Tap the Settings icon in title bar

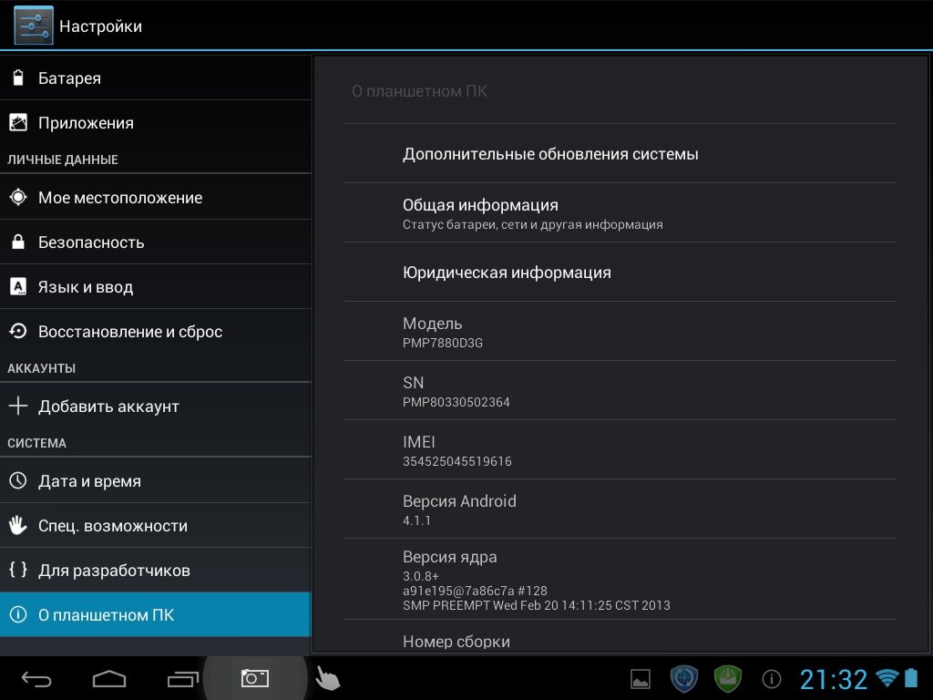(34, 26)
